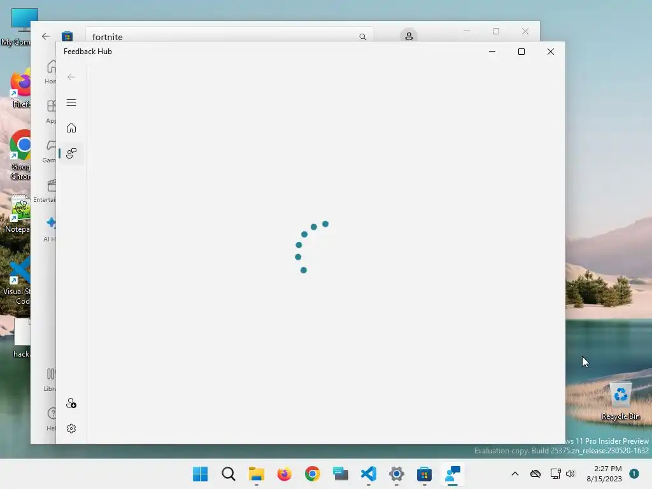Open Settings gear in taskbar
Viewport: 652px width, 489px height.
pos(396,474)
